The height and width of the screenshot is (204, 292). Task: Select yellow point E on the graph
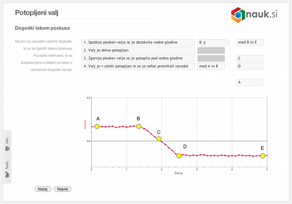[x=262, y=156]
